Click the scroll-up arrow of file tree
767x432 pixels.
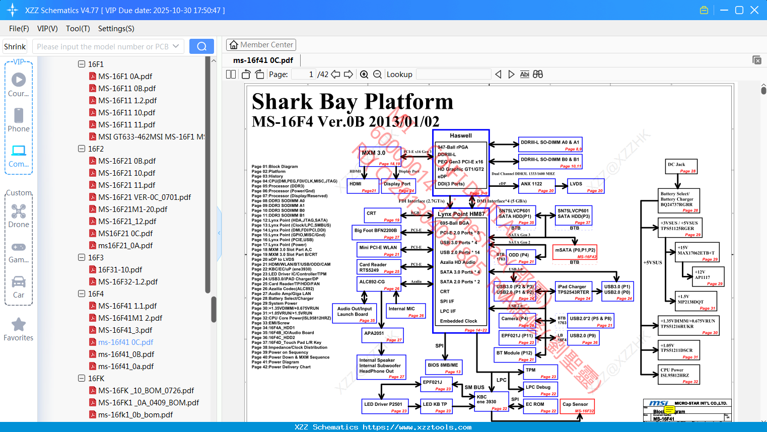[214, 60]
